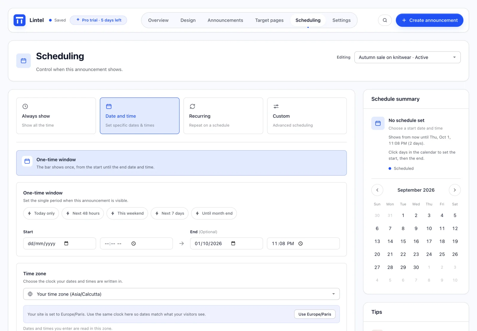Click the sparkle icon in Pro trial badge
477x331 pixels.
78,20
